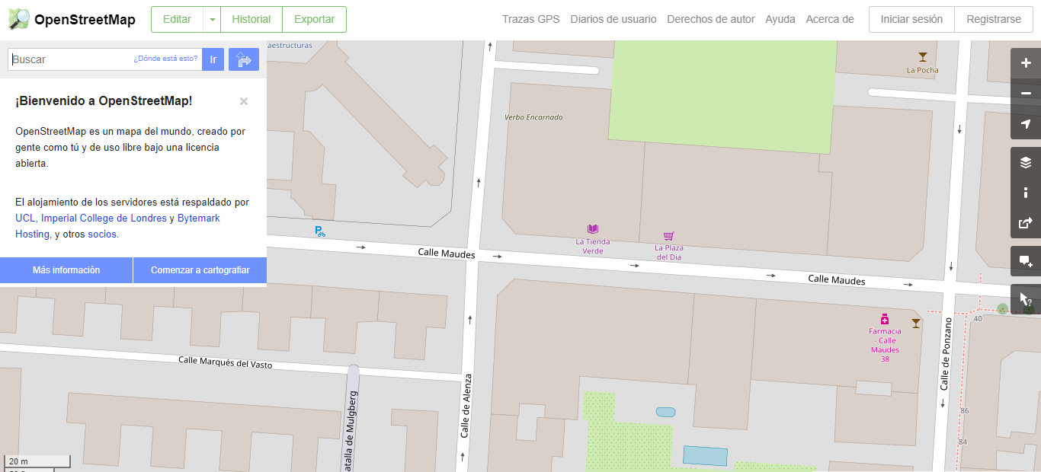Click the ¿Dónde está esto? link
1041x472 pixels.
click(x=165, y=59)
